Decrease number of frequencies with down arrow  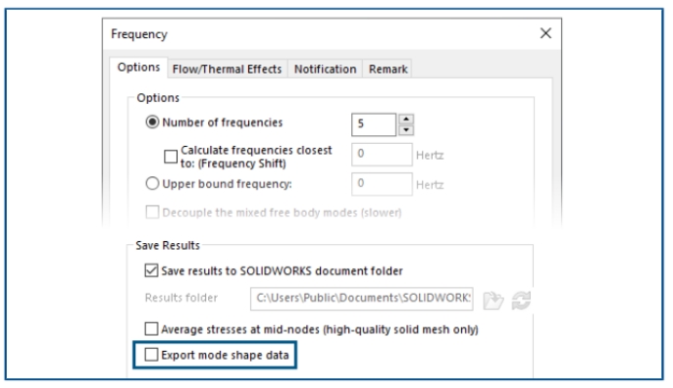pos(406,130)
